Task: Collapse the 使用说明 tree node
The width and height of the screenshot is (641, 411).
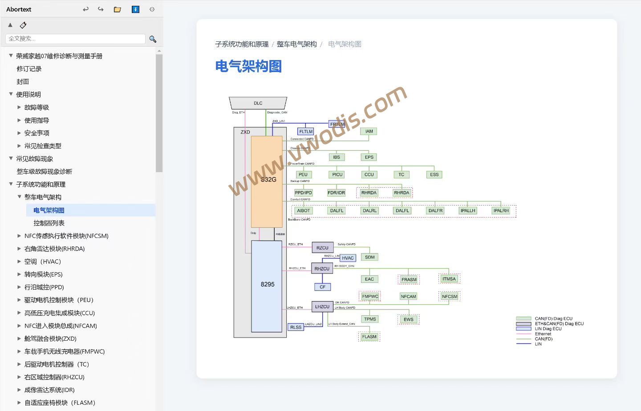Action: 11,94
